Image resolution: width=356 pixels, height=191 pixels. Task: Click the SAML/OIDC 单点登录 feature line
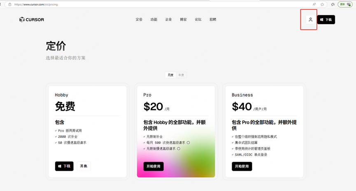(x=249, y=154)
